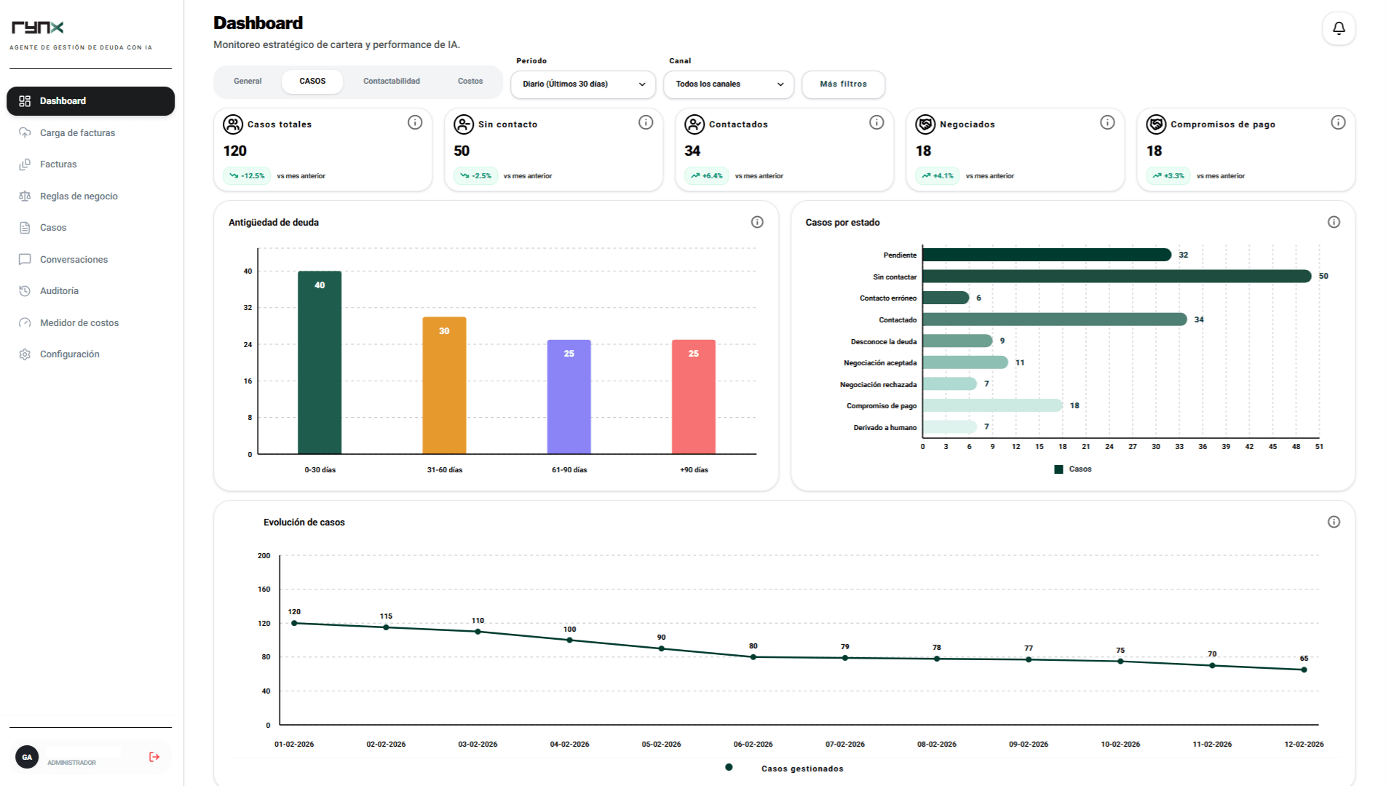1386x786 pixels.
Task: Open the Período dropdown
Action: point(583,84)
